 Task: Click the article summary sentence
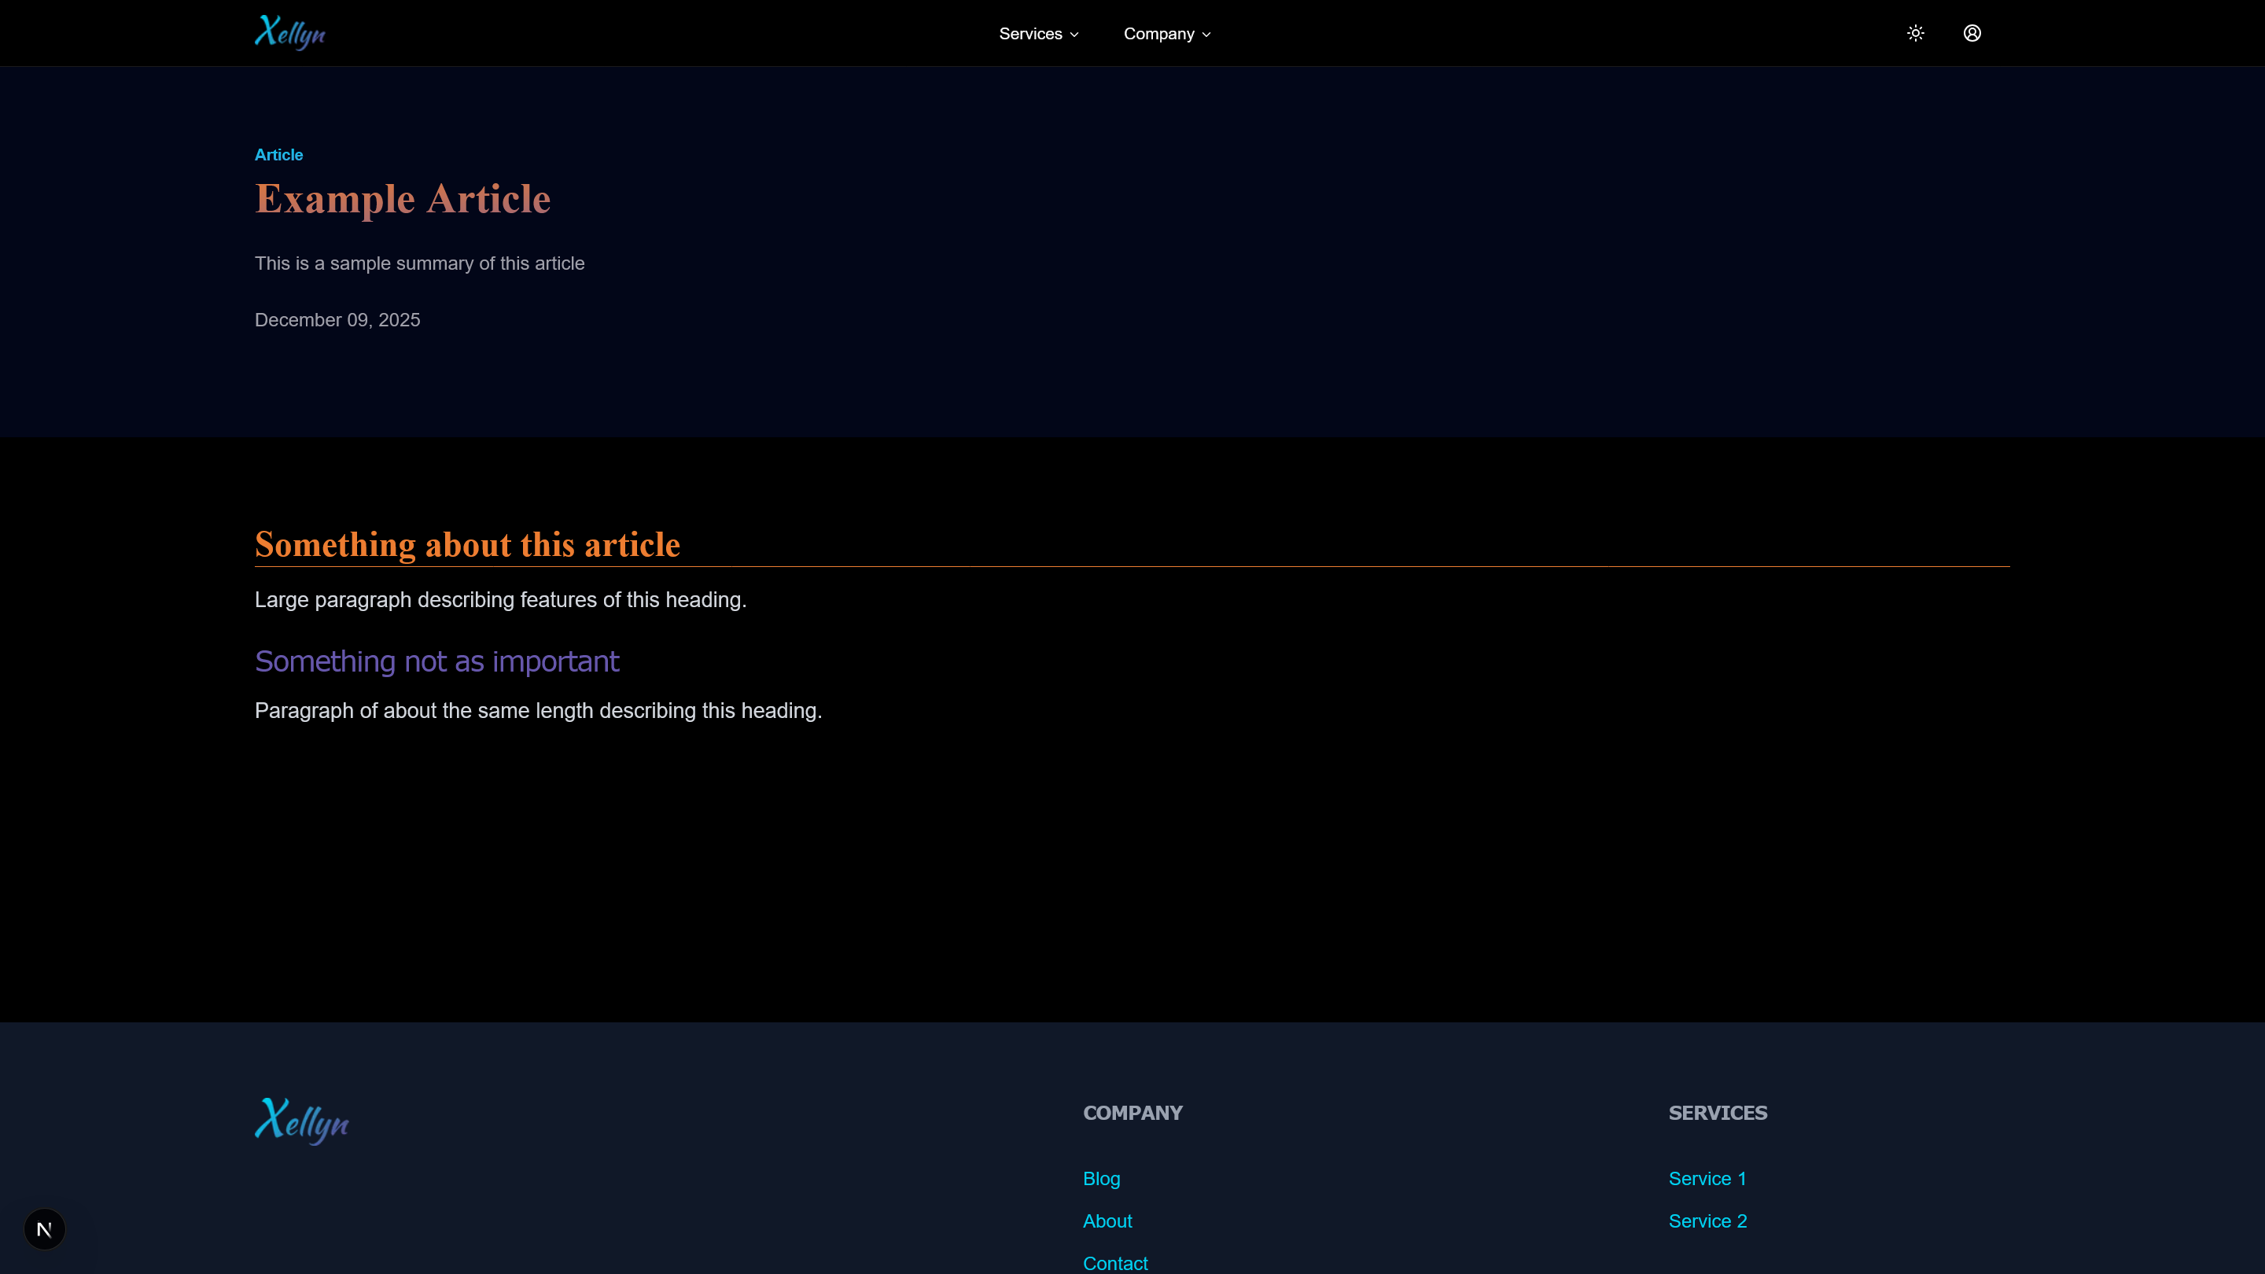point(419,263)
